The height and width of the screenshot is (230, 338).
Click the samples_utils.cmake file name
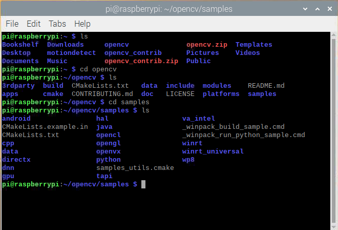tap(135, 168)
